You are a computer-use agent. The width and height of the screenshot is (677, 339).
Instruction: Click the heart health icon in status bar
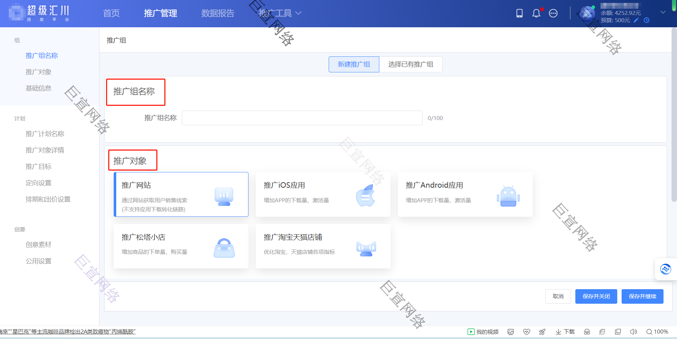coord(527,332)
